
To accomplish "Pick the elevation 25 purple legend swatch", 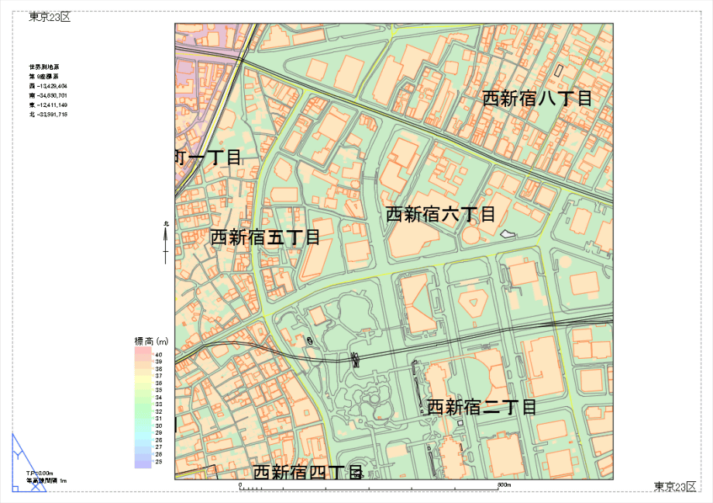I will tap(143, 462).
